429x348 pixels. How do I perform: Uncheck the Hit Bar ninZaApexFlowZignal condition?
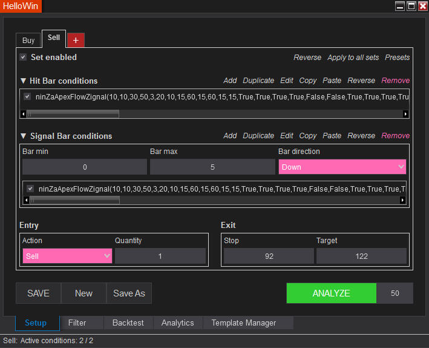point(27,96)
